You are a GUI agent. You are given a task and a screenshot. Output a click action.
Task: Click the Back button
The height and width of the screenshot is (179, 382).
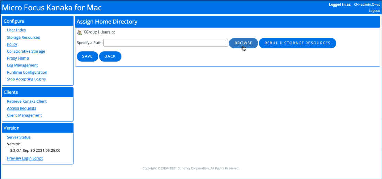110,56
